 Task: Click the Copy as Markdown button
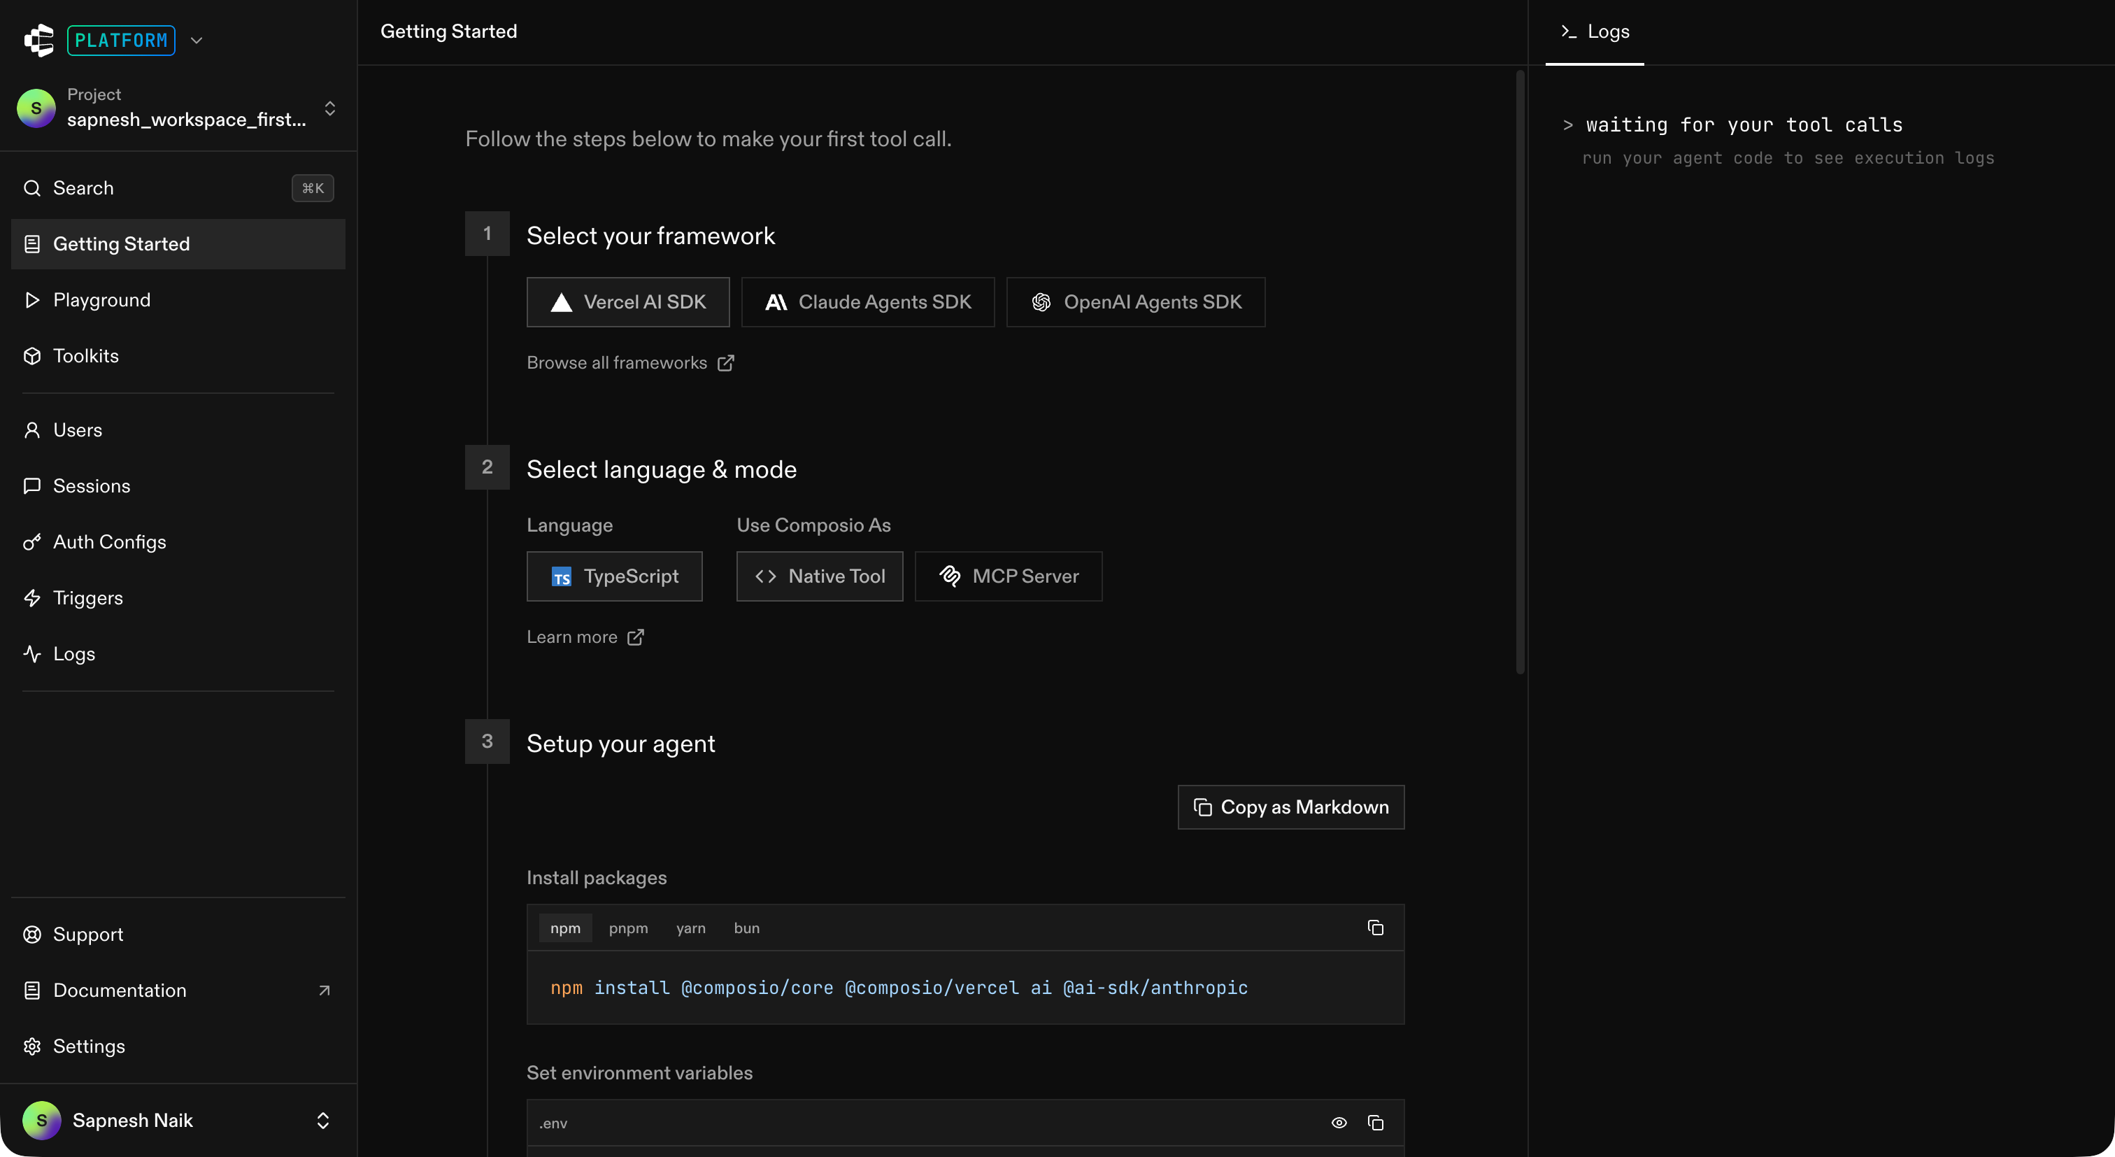1290,807
